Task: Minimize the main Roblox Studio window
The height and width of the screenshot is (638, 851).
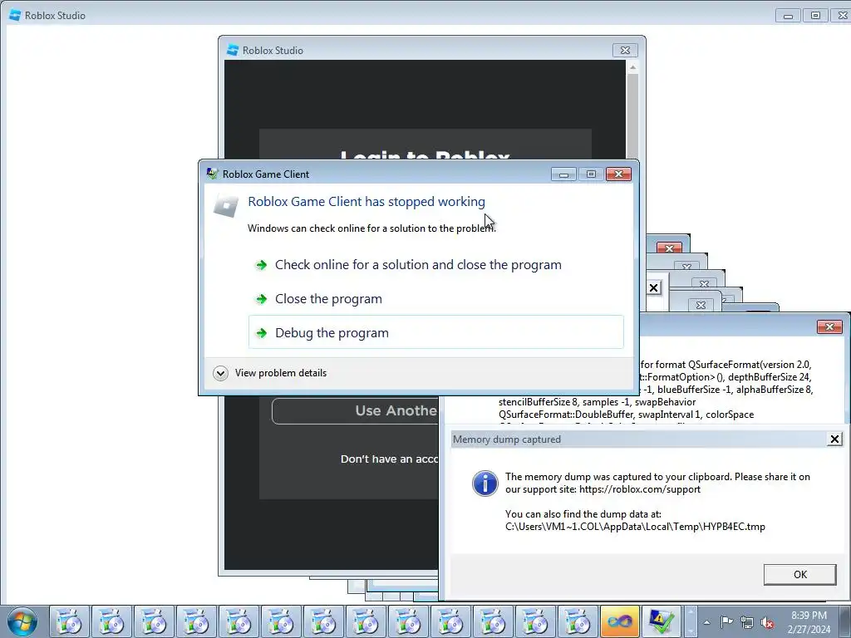Action: point(788,16)
